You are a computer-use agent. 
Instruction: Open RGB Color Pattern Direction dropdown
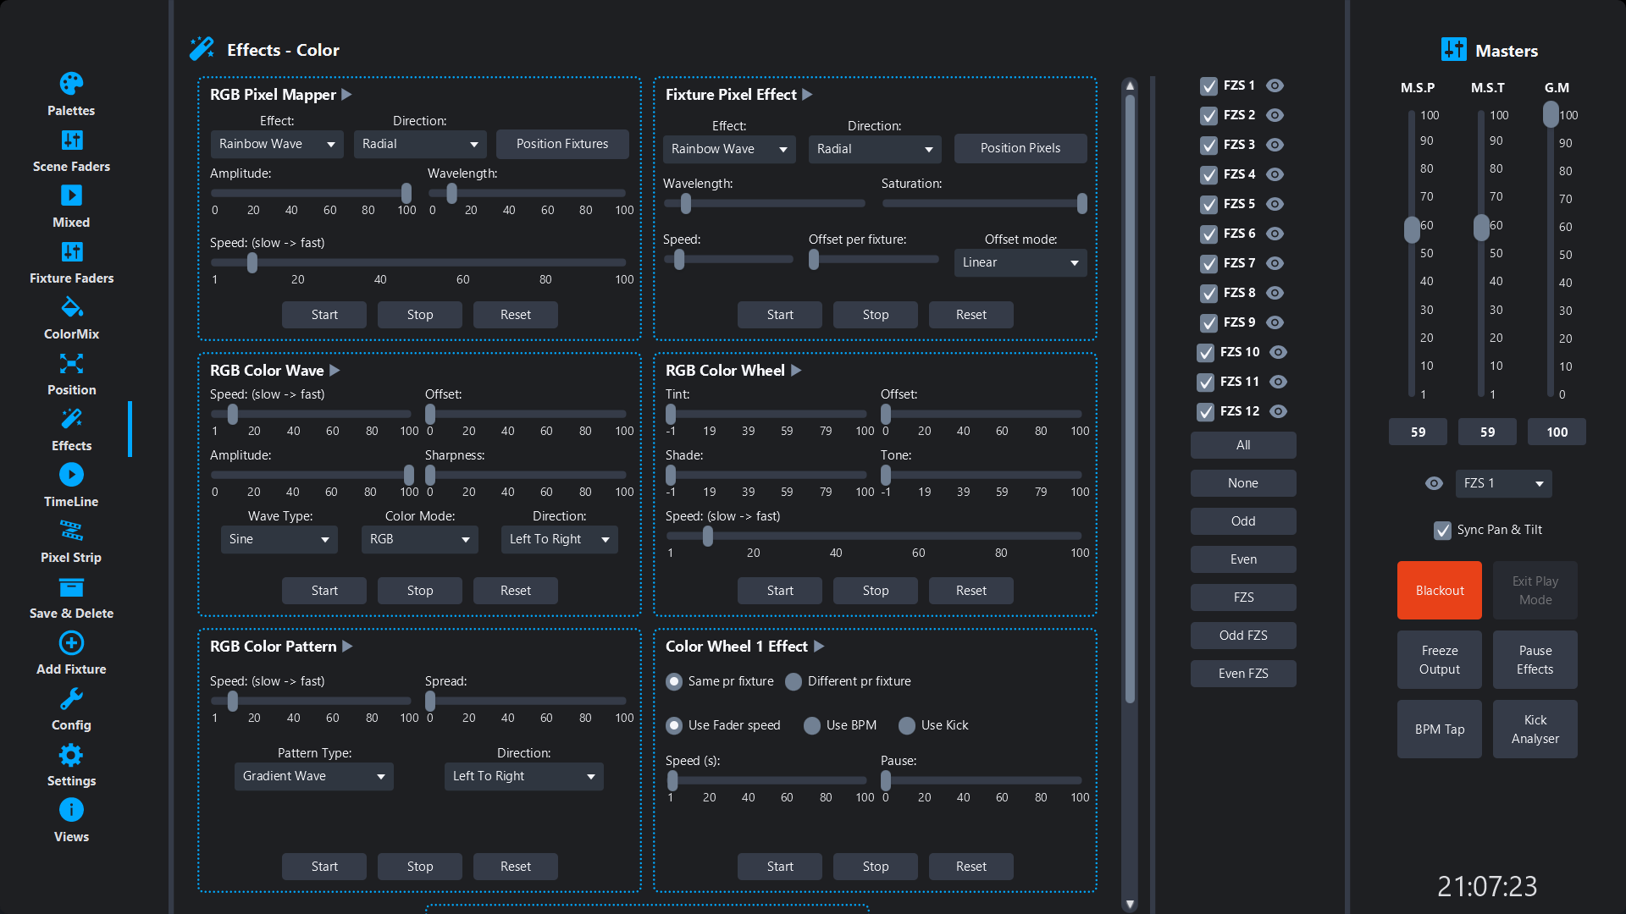pyautogui.click(x=523, y=776)
